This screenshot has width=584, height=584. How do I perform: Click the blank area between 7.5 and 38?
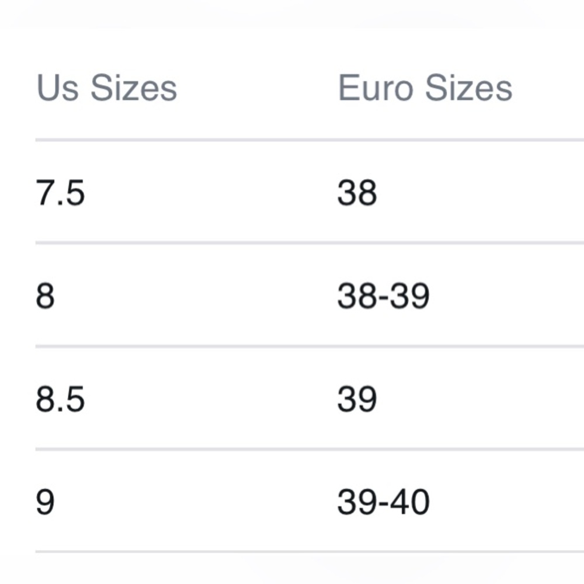[210, 193]
